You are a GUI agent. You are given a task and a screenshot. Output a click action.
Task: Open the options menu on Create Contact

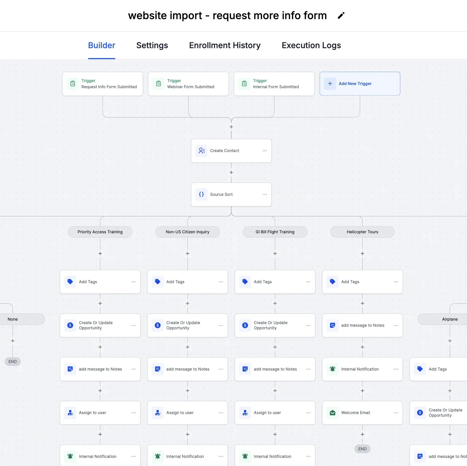[x=264, y=151]
